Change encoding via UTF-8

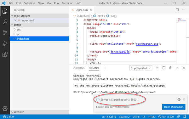tap(136, 117)
